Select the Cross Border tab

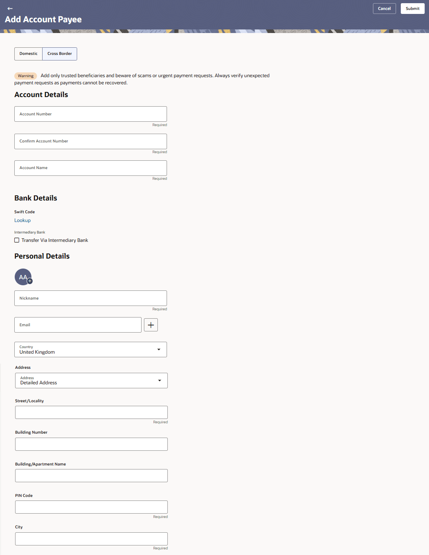tap(60, 54)
